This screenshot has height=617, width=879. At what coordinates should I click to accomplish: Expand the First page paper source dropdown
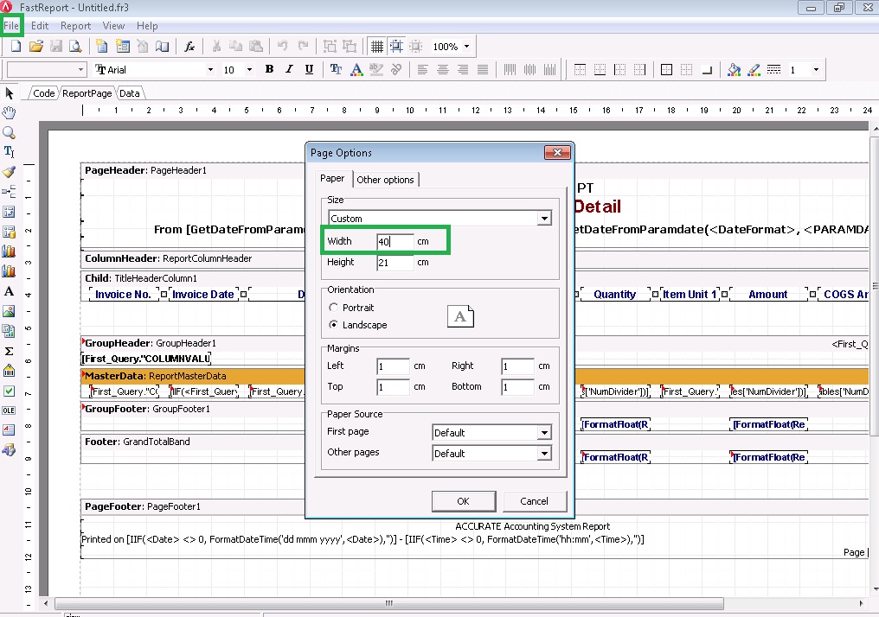(x=543, y=433)
